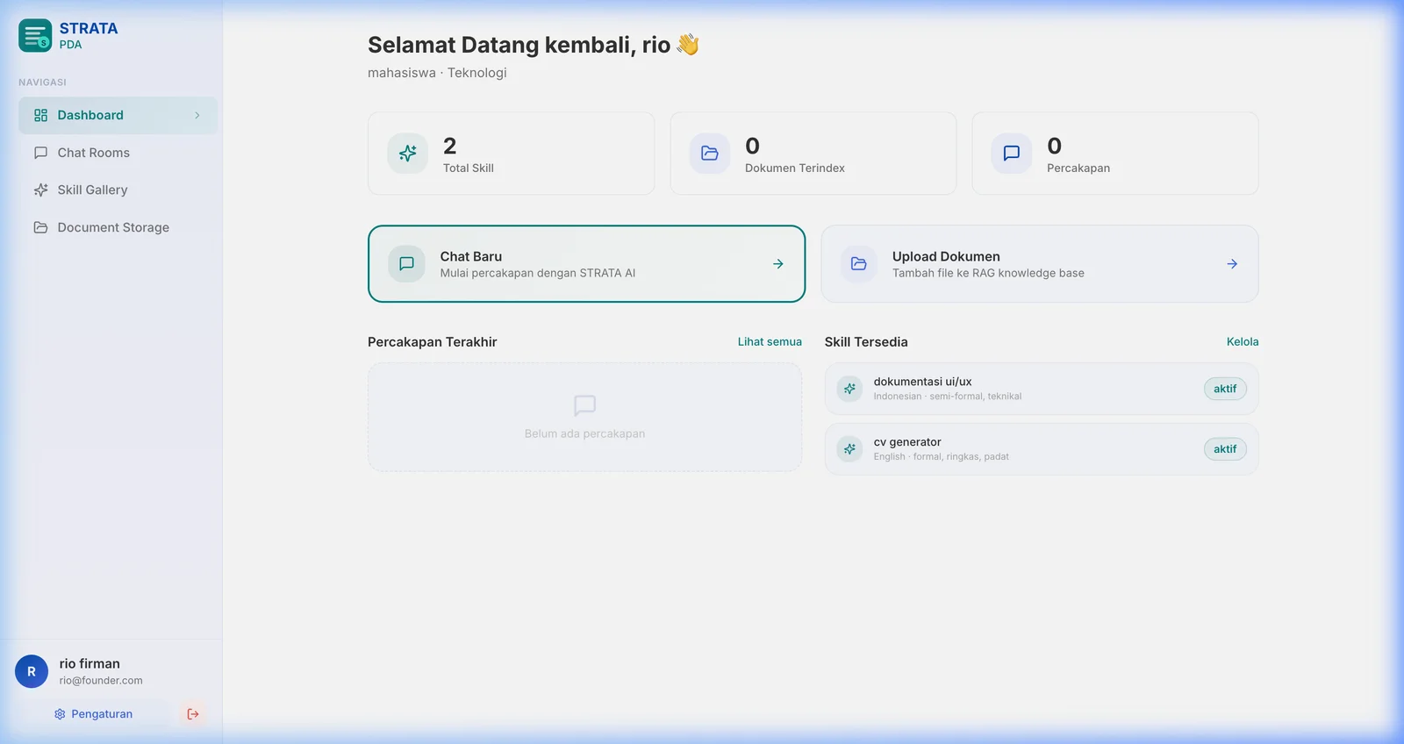This screenshot has height=744, width=1404.
Task: Click the Total Skill sparkle icon
Action: click(408, 154)
